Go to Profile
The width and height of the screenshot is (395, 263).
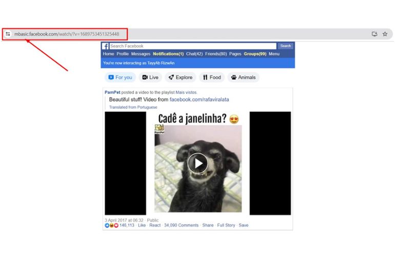click(123, 54)
